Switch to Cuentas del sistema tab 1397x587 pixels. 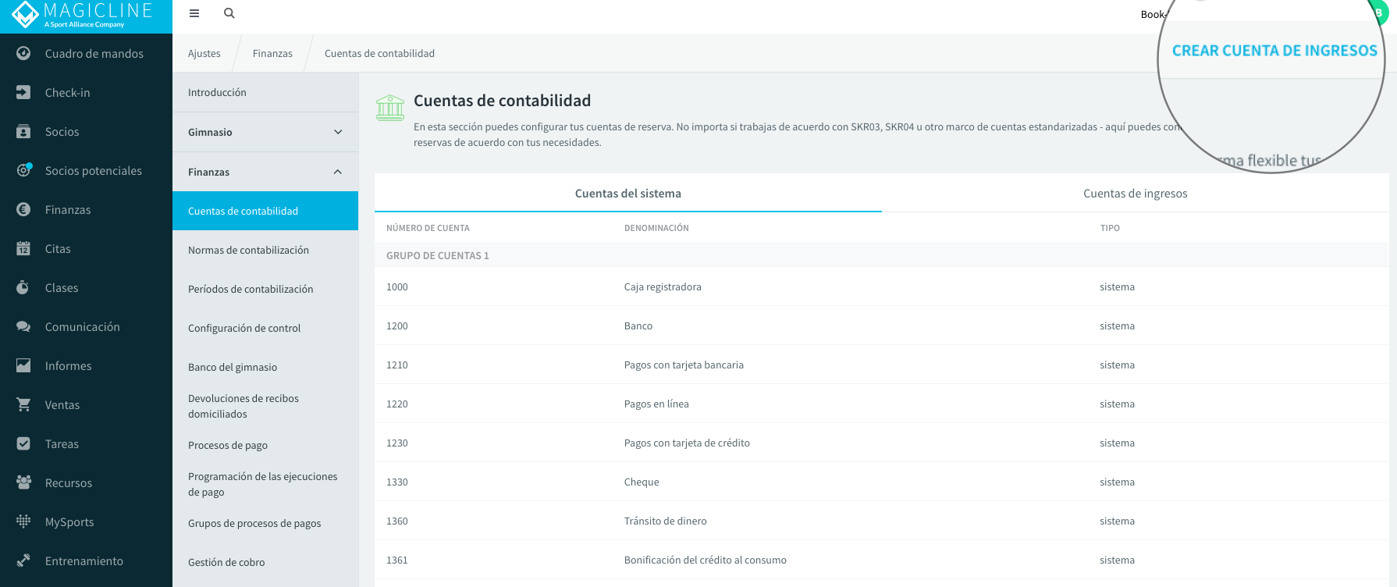click(628, 193)
